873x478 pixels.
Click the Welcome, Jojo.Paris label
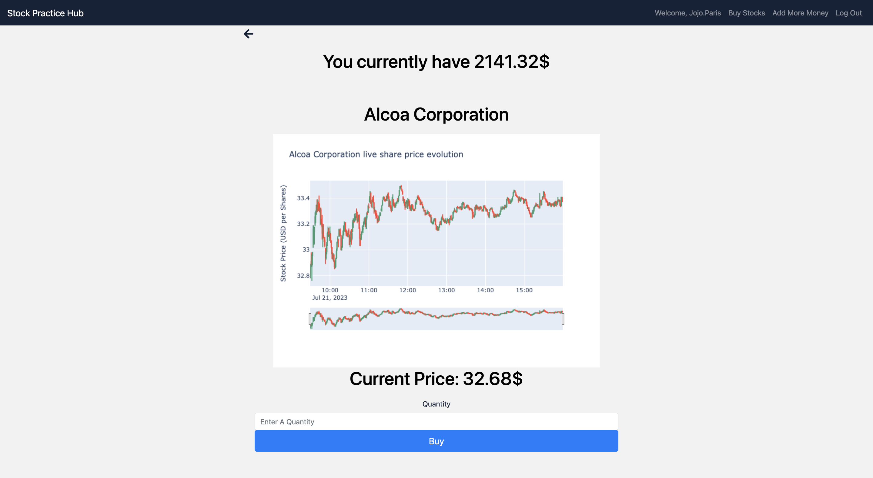click(x=687, y=13)
